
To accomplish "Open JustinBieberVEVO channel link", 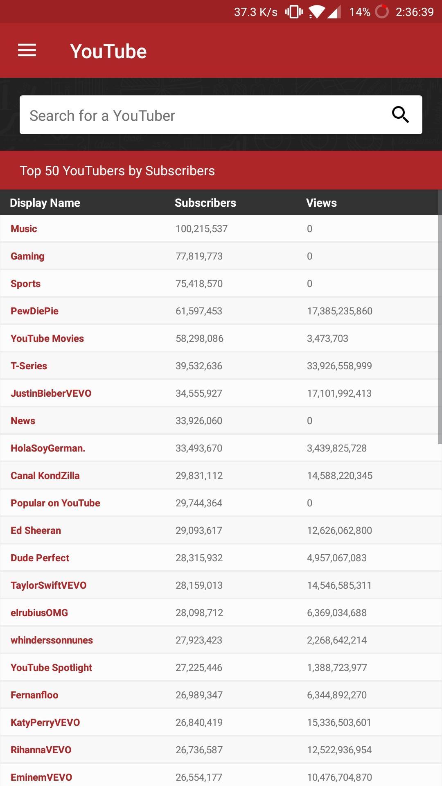I will 51,393.
